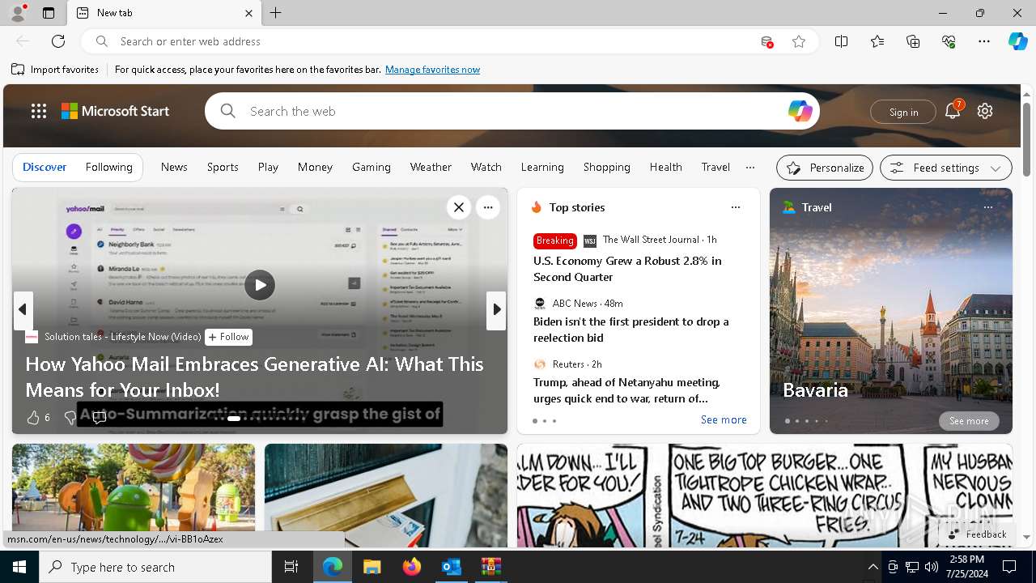Open the Gaming category
The width and height of the screenshot is (1036, 583).
coord(372,167)
